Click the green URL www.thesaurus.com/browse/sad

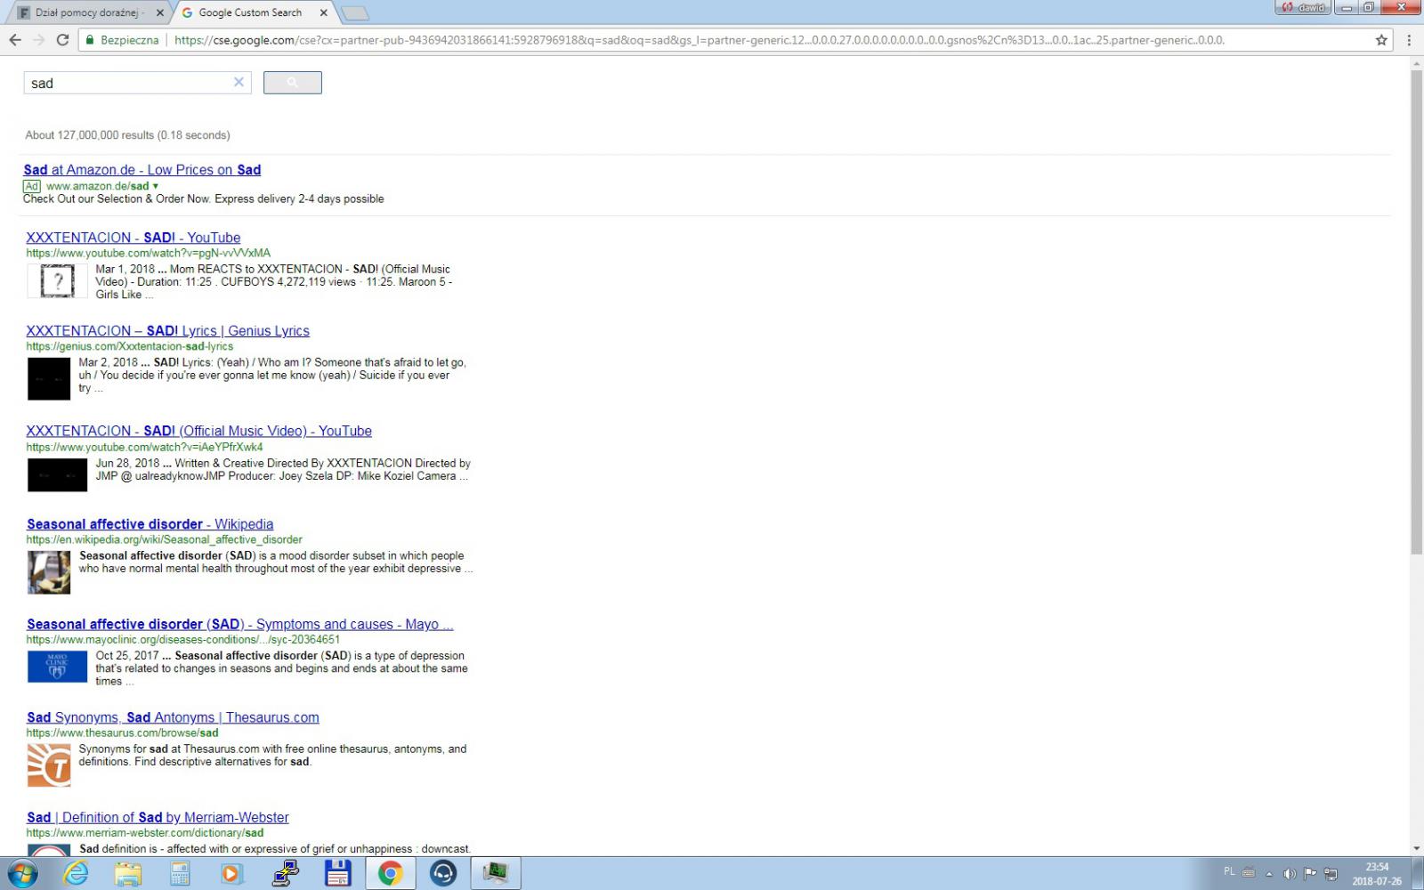click(122, 732)
